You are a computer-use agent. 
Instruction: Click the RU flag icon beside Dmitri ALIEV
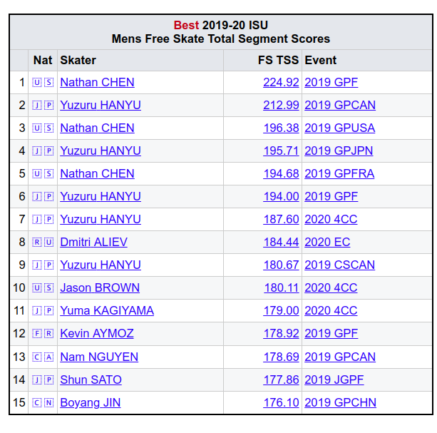click(43, 243)
